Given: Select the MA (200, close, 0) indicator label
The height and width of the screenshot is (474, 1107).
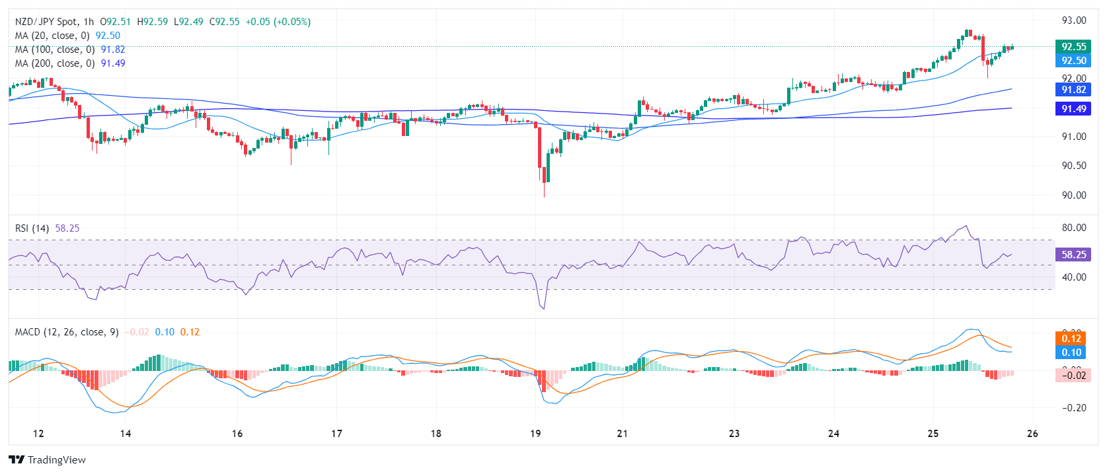Looking at the screenshot, I should [55, 63].
